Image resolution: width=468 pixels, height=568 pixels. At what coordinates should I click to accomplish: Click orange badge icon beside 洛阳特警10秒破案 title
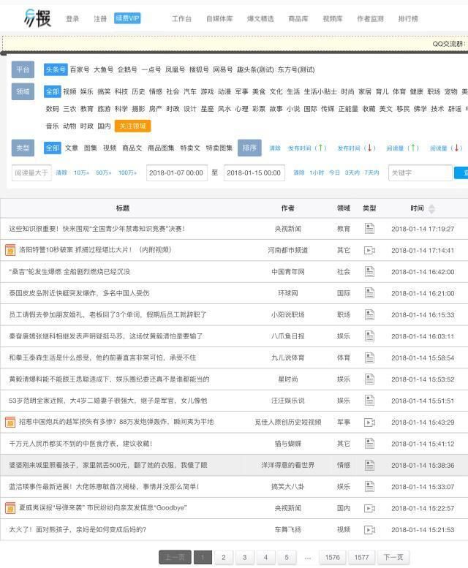pos(10,250)
